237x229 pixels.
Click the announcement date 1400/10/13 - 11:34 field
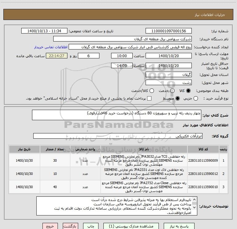44,31
